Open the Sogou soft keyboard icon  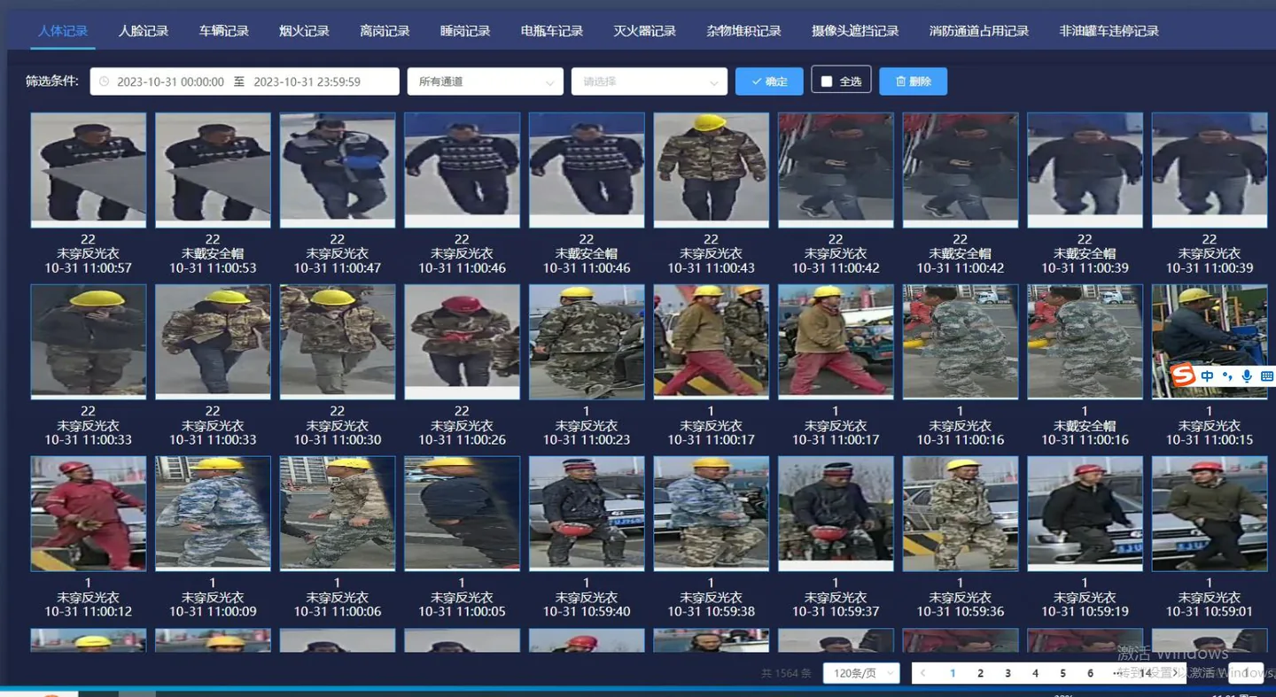[x=1267, y=376]
